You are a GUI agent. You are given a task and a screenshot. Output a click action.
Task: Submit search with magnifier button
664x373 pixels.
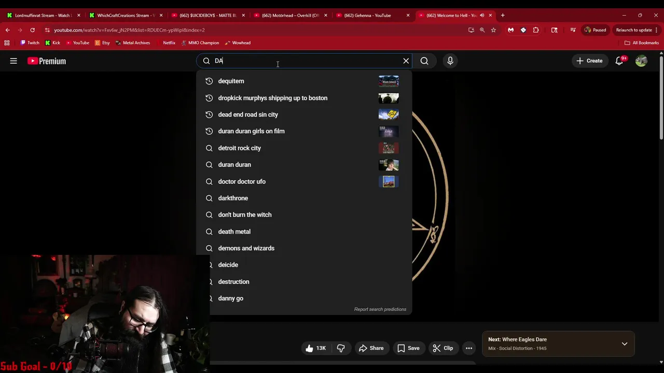pos(424,61)
